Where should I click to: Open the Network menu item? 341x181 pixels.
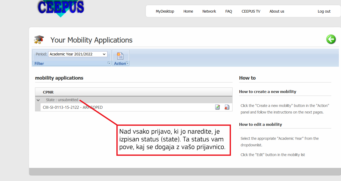[209, 11]
